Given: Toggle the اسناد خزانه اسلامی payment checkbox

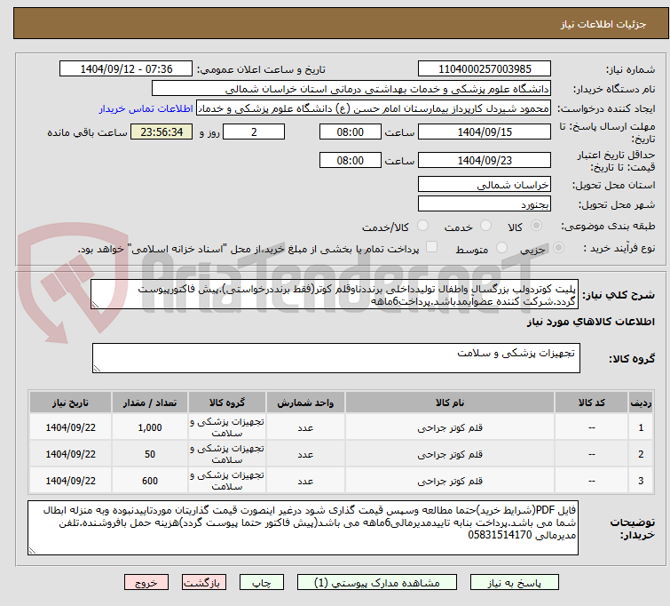Looking at the screenshot, I should [431, 247].
